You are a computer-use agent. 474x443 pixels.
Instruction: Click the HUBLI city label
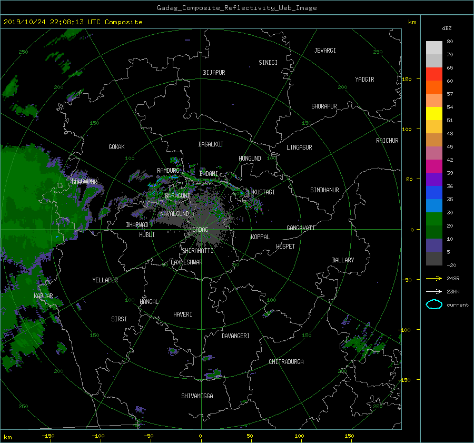coord(146,235)
